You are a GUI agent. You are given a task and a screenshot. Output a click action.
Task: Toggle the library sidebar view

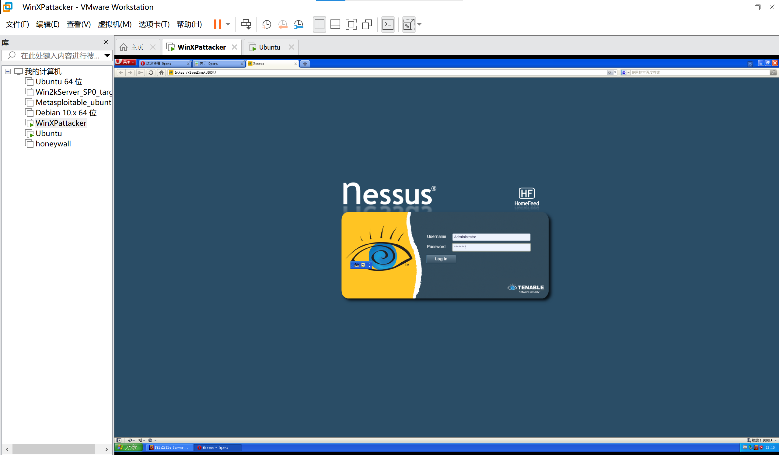coord(319,24)
